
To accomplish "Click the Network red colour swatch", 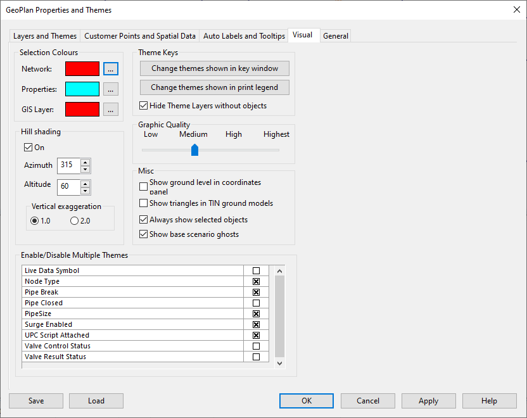I will pyautogui.click(x=82, y=69).
